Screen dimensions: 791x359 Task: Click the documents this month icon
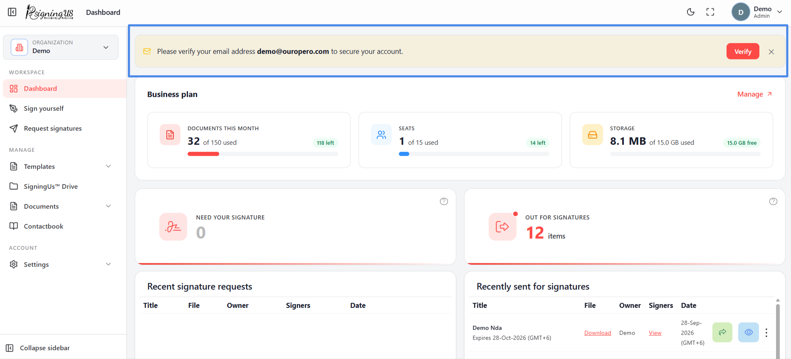[170, 134]
